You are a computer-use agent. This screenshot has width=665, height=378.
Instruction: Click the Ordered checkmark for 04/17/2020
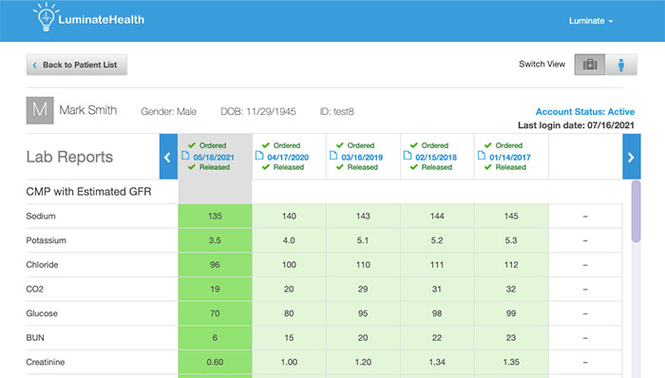pyautogui.click(x=266, y=145)
